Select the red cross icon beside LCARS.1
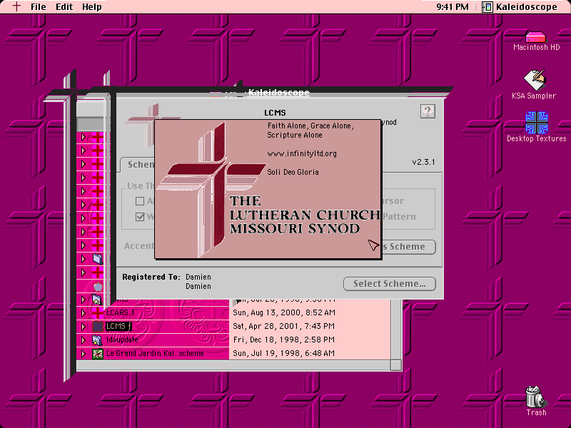The height and width of the screenshot is (428, 571). pyautogui.click(x=98, y=312)
